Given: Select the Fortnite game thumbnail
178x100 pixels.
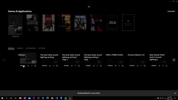Looking at the screenshot, I should tap(80, 23).
